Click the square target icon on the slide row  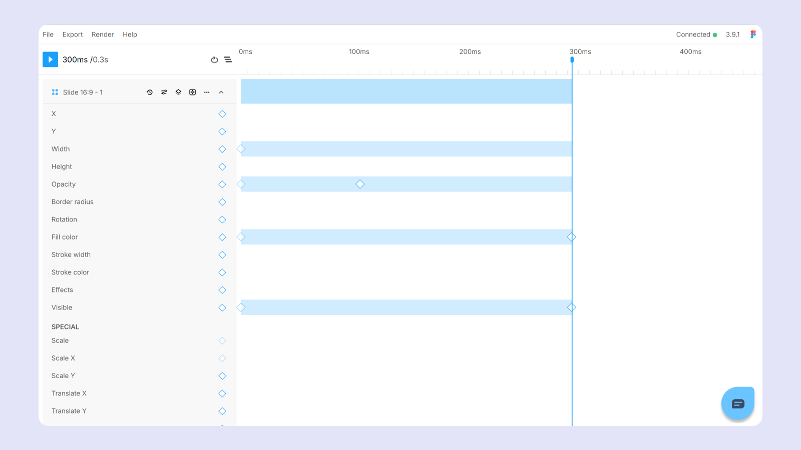(x=193, y=92)
